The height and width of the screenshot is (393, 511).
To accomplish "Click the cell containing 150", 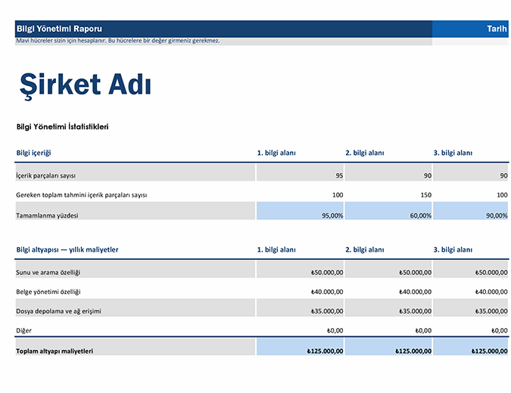I will [388, 195].
